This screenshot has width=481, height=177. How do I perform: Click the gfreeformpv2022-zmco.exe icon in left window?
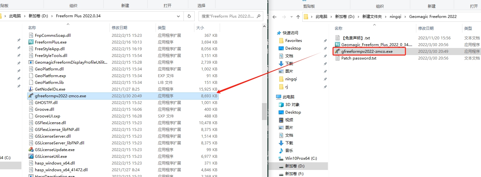pyautogui.click(x=31, y=96)
